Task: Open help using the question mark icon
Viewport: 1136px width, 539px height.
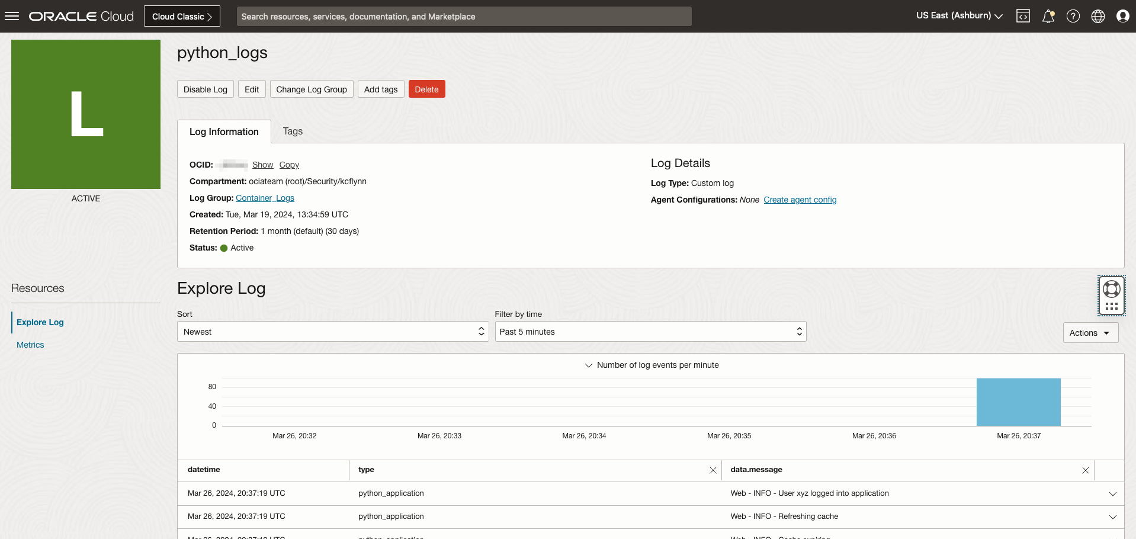Action: pos(1073,15)
